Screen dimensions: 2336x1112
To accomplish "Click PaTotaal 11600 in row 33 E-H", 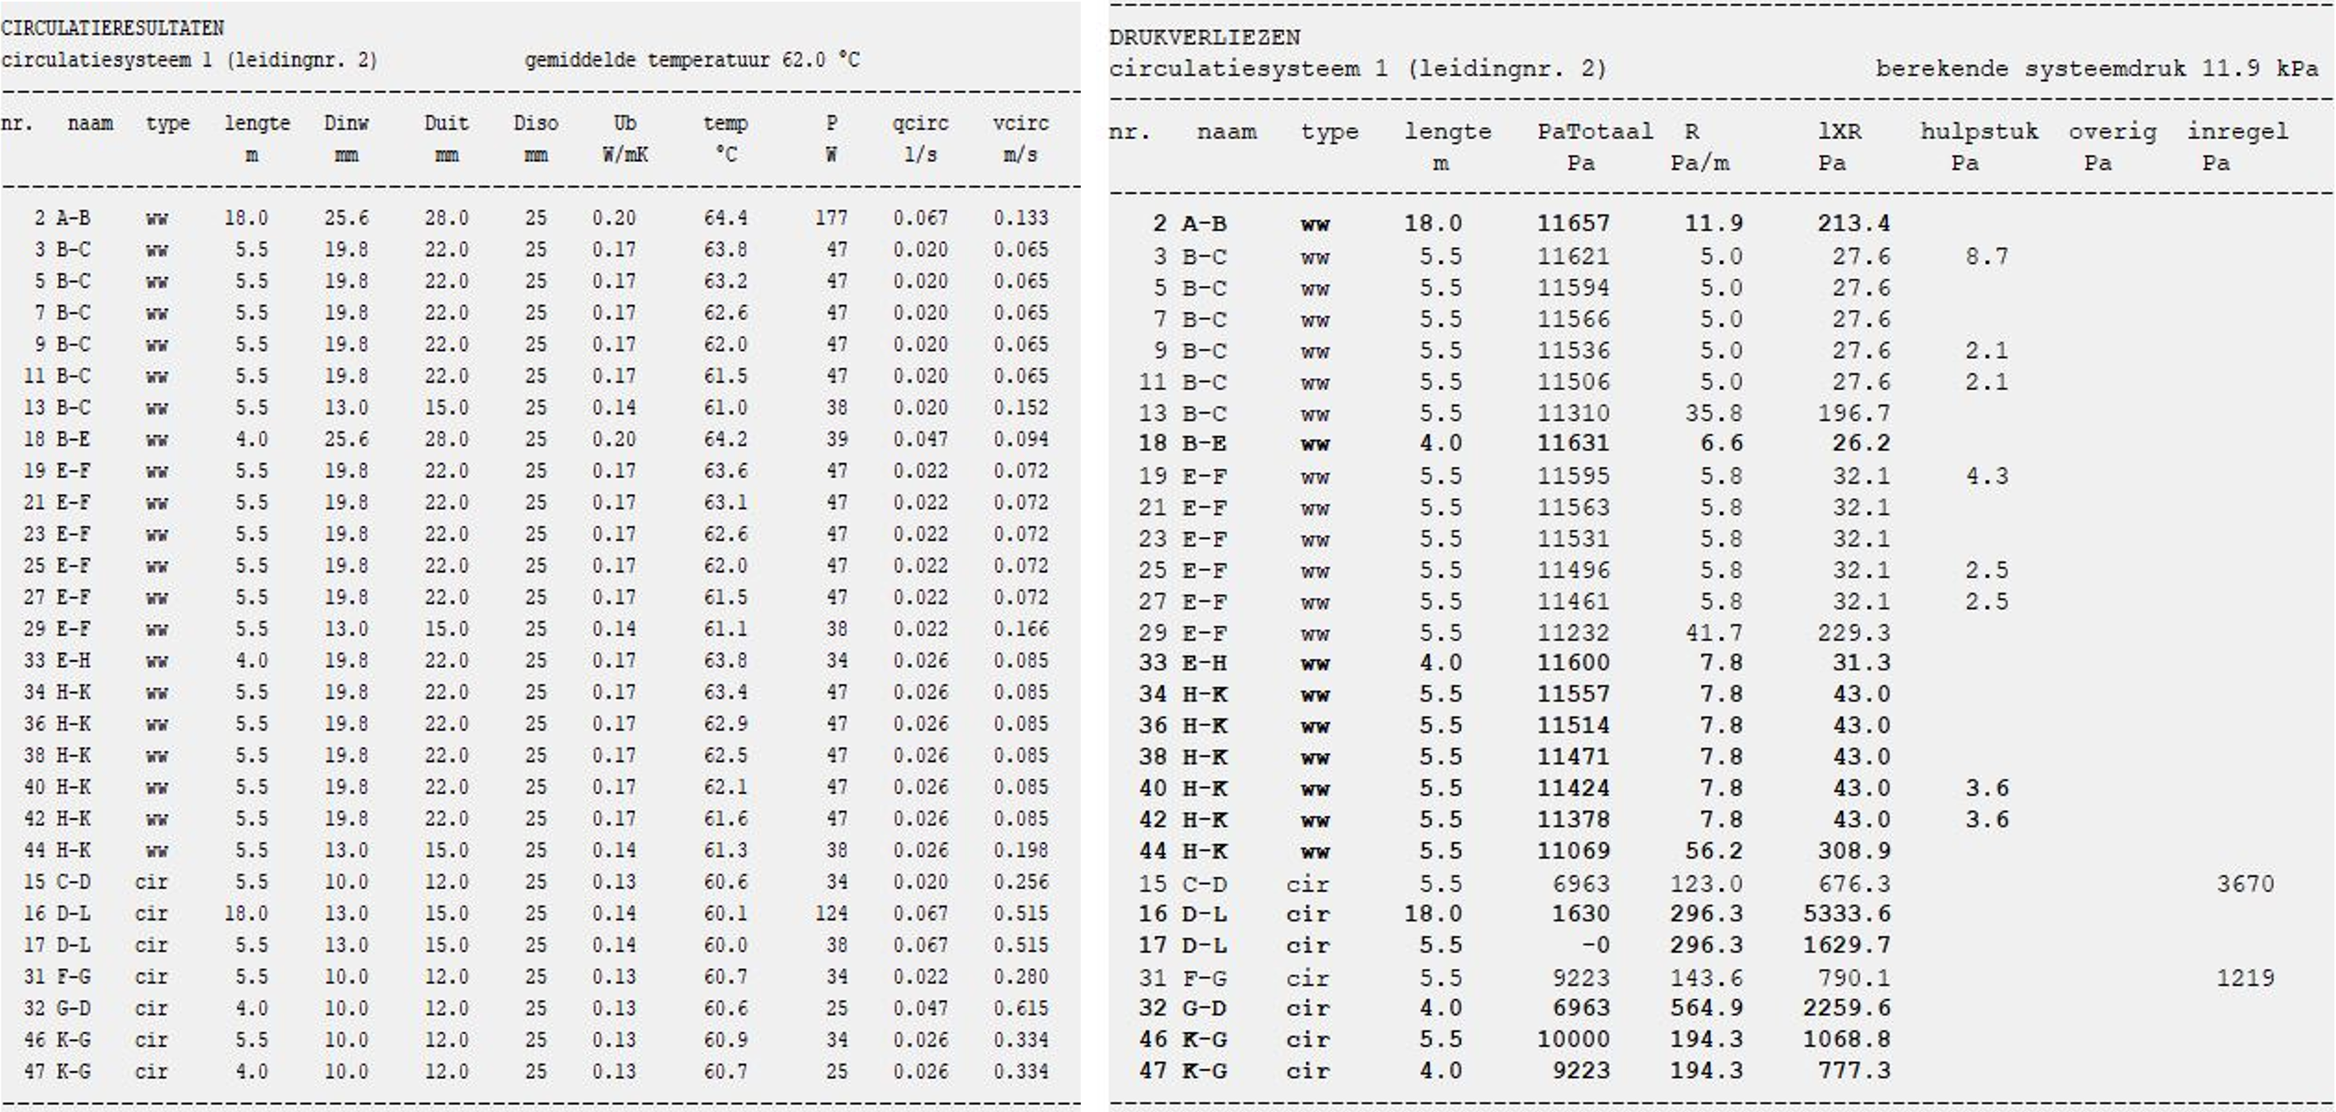I will 1572,663.
